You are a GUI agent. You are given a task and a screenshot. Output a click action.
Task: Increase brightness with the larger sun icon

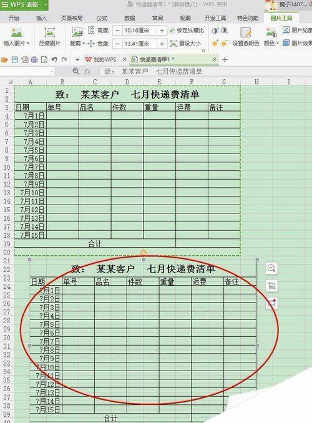[x=215, y=43]
